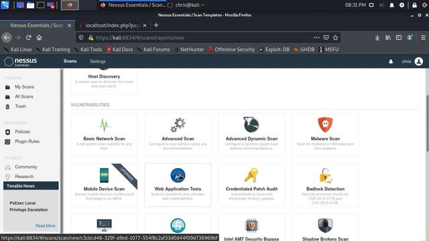Open the Firefox hamburger menu
Screen dimensions: 429x241
[423, 37]
